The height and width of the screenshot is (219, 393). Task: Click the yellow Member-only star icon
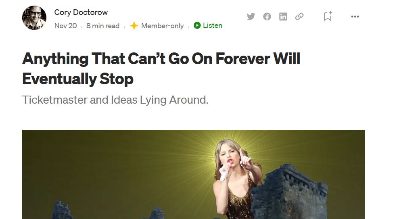[x=134, y=25]
